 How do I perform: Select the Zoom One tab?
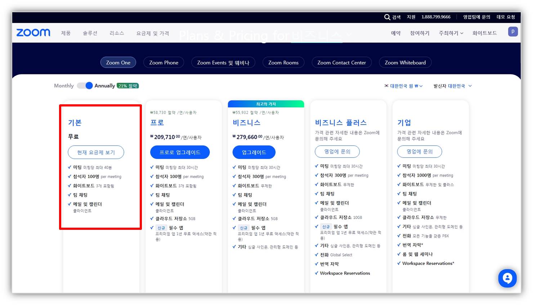[x=118, y=63]
